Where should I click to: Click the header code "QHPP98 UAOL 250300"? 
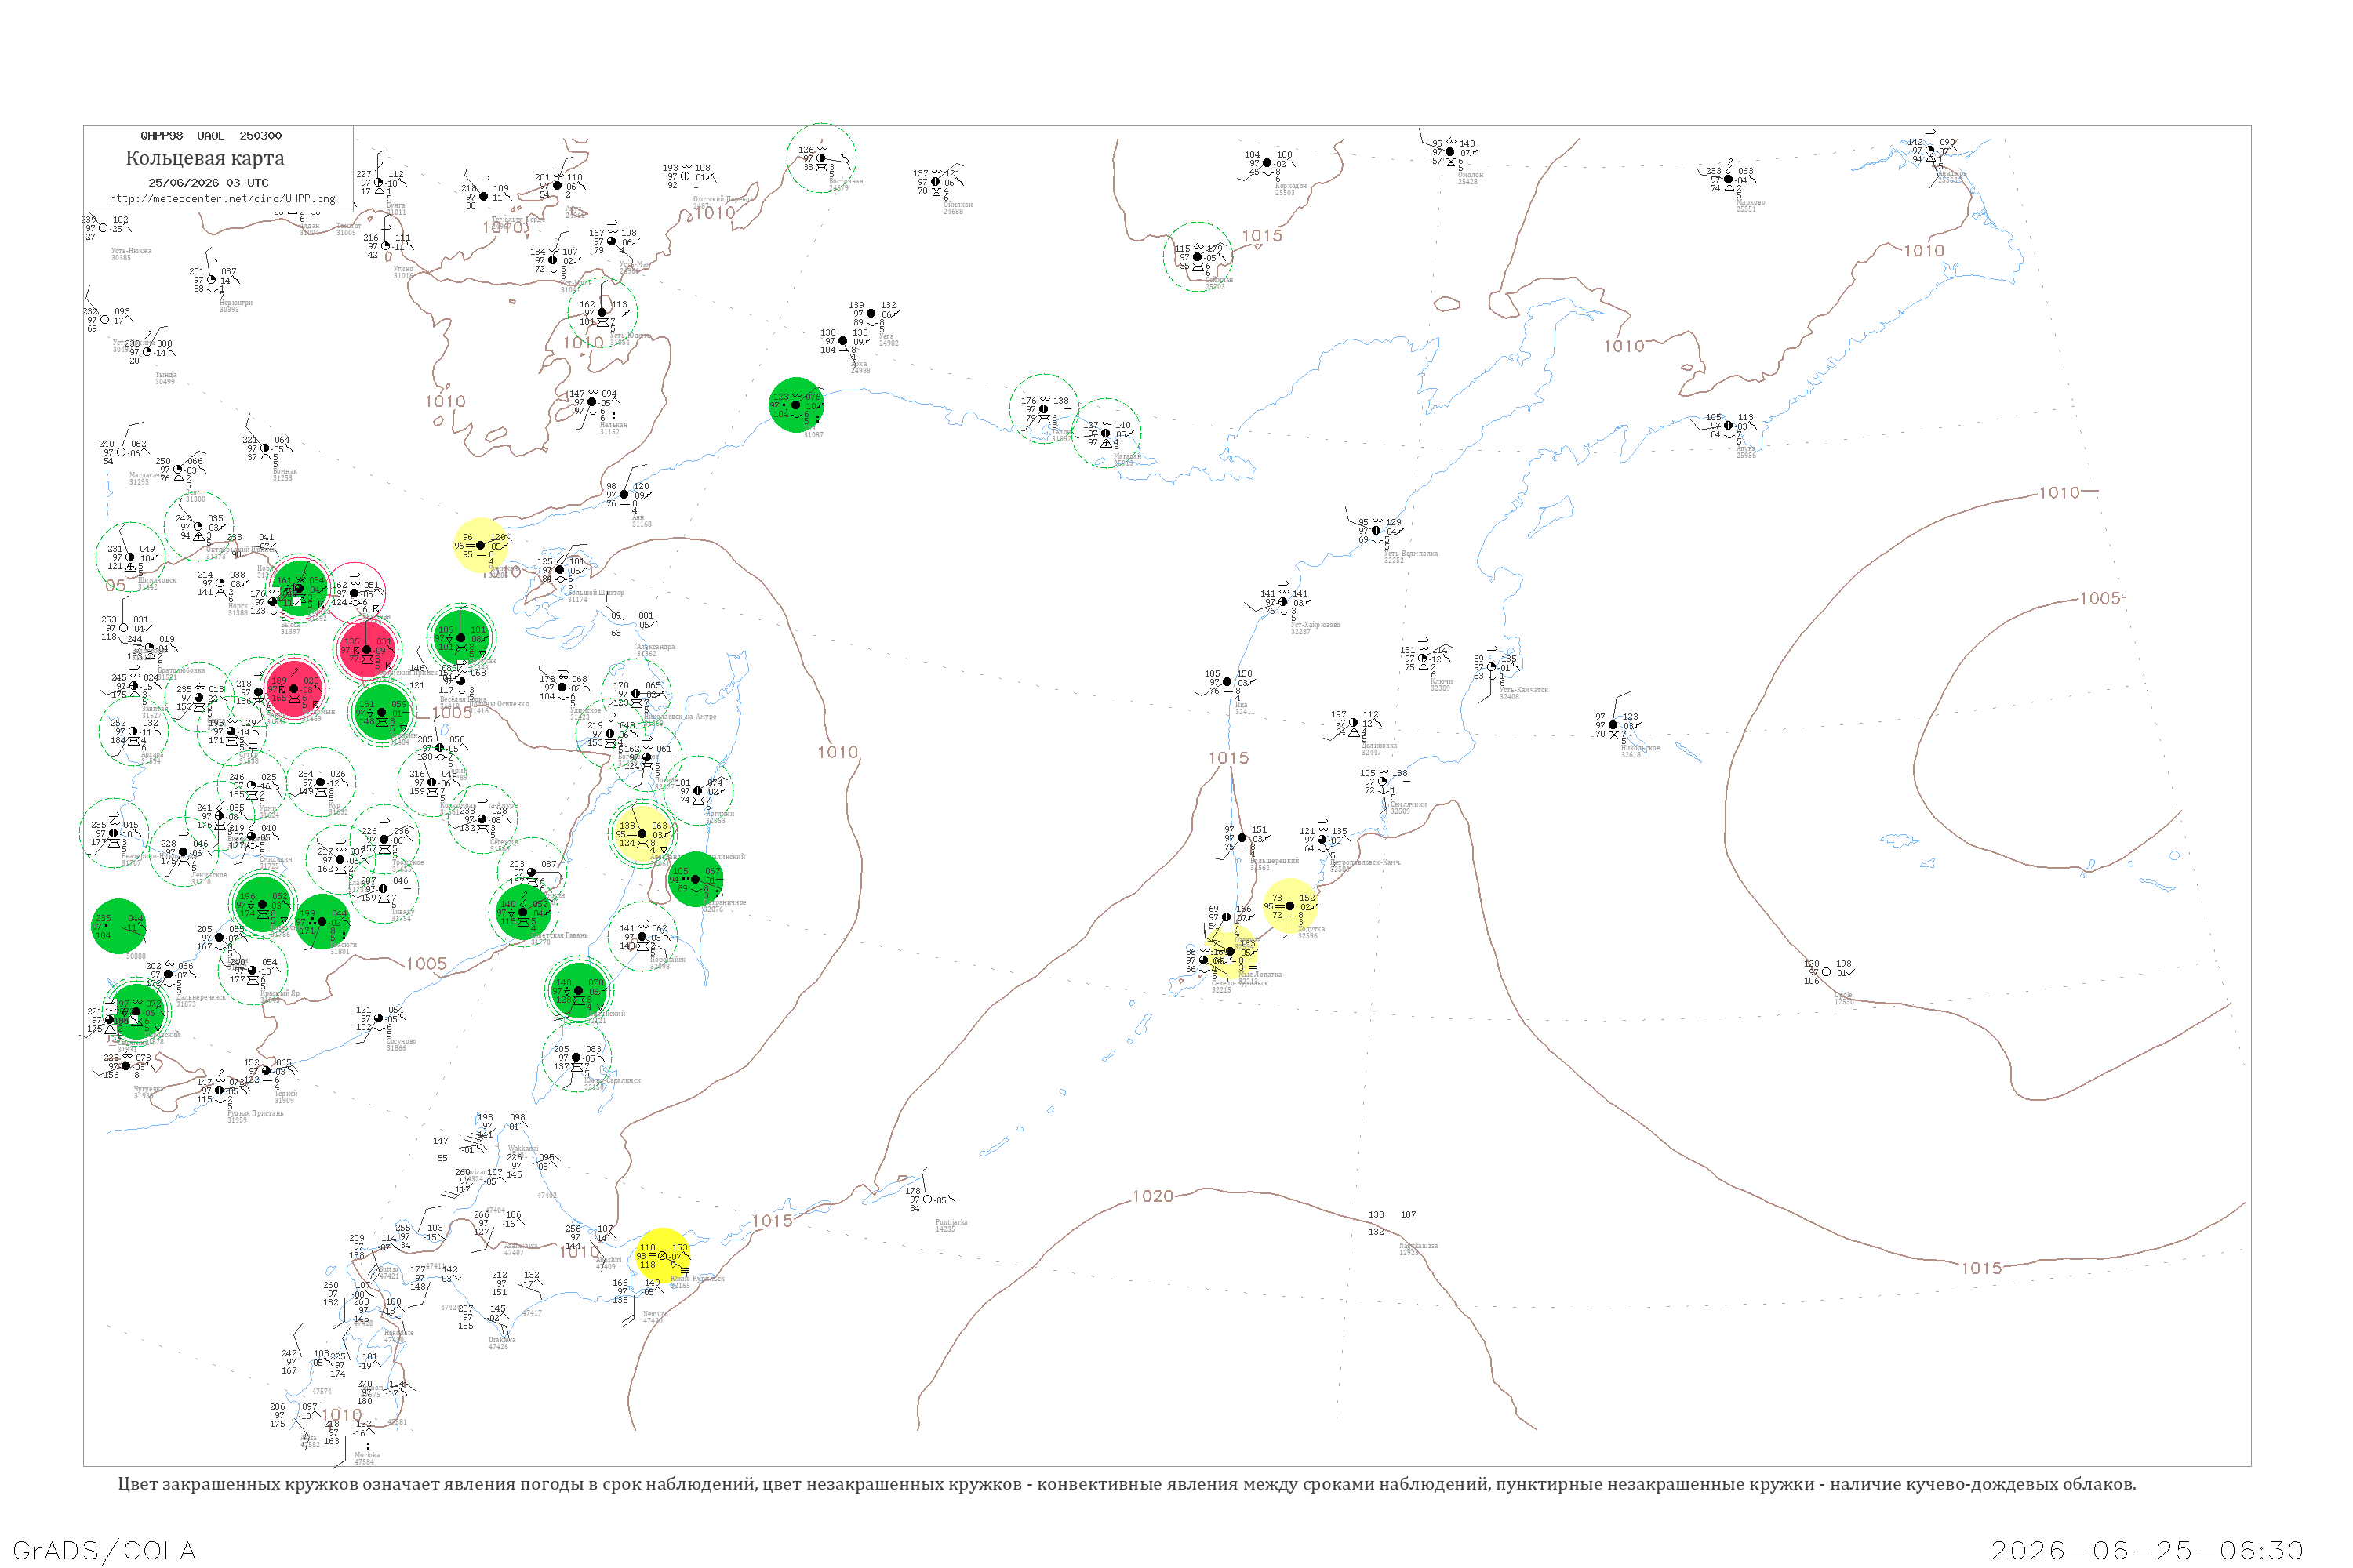211,136
